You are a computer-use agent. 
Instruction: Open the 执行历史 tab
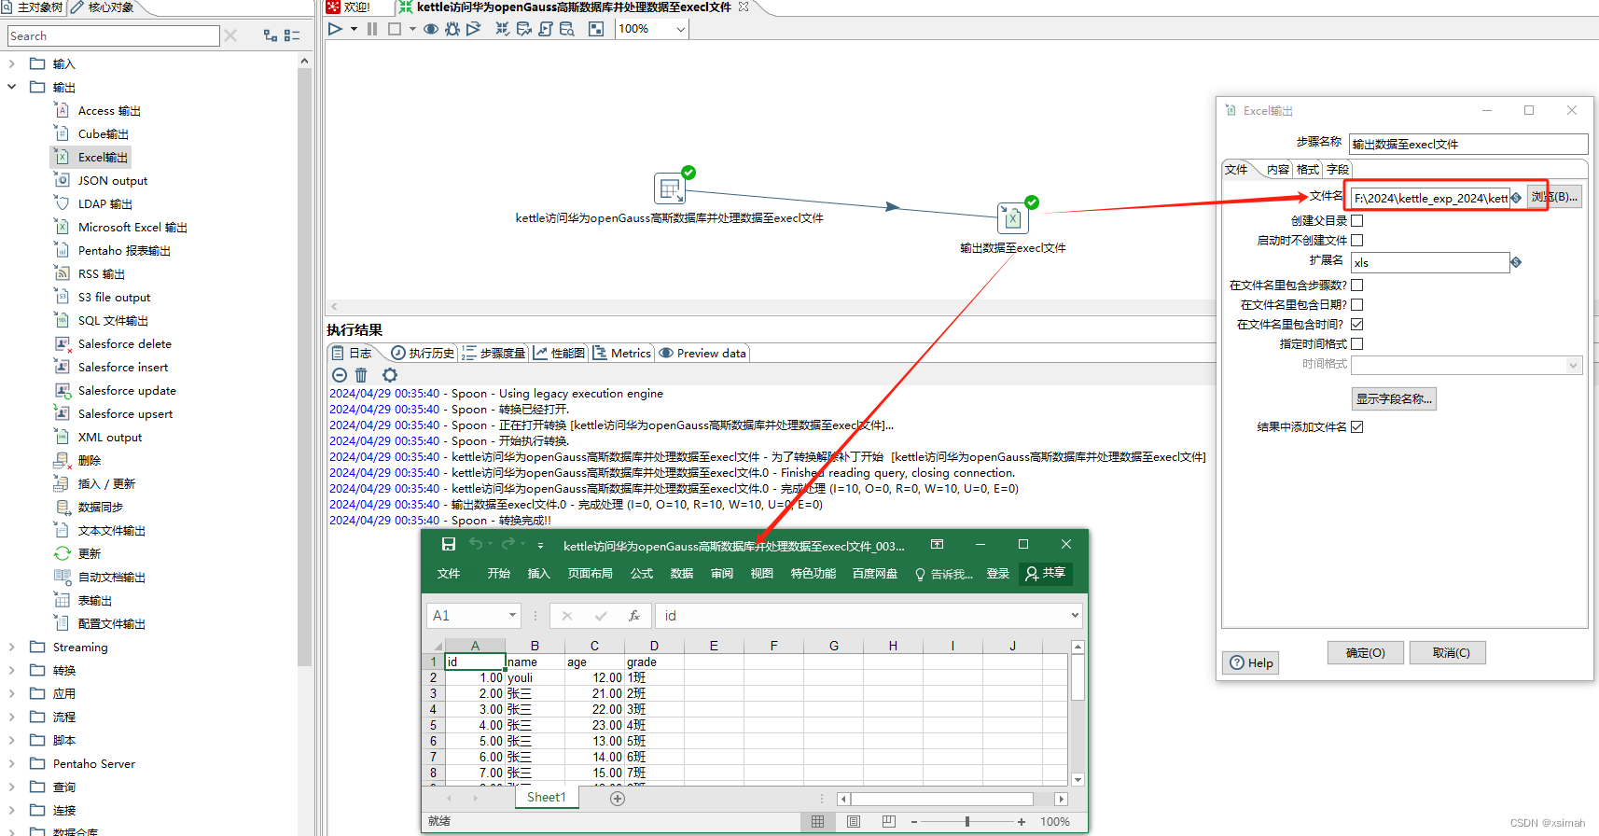pos(424,354)
